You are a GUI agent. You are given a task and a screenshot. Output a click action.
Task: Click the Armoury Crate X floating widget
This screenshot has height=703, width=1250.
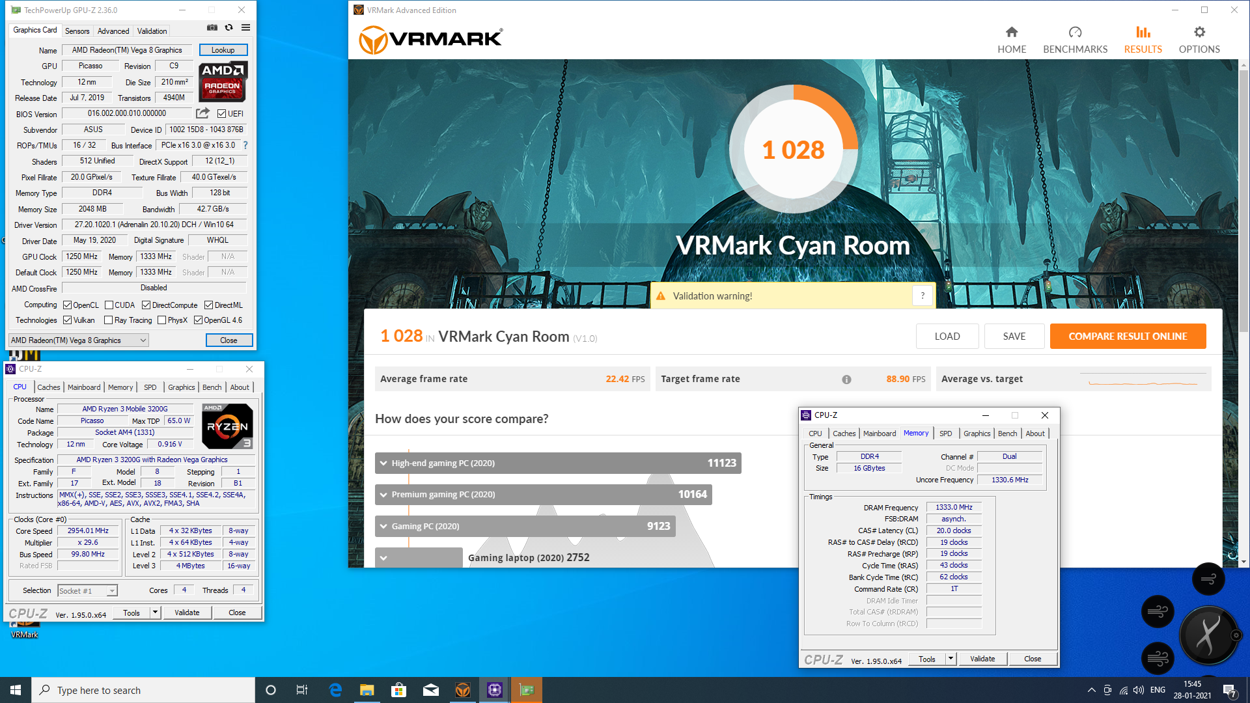tap(1208, 635)
